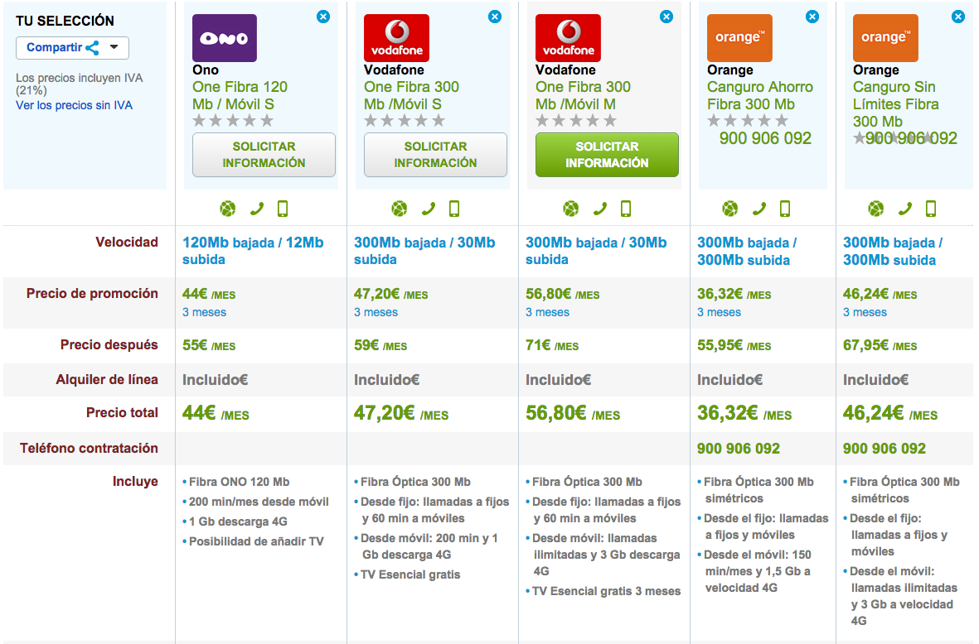
Task: Remove the Ono plan from the comparison
Action: [322, 17]
